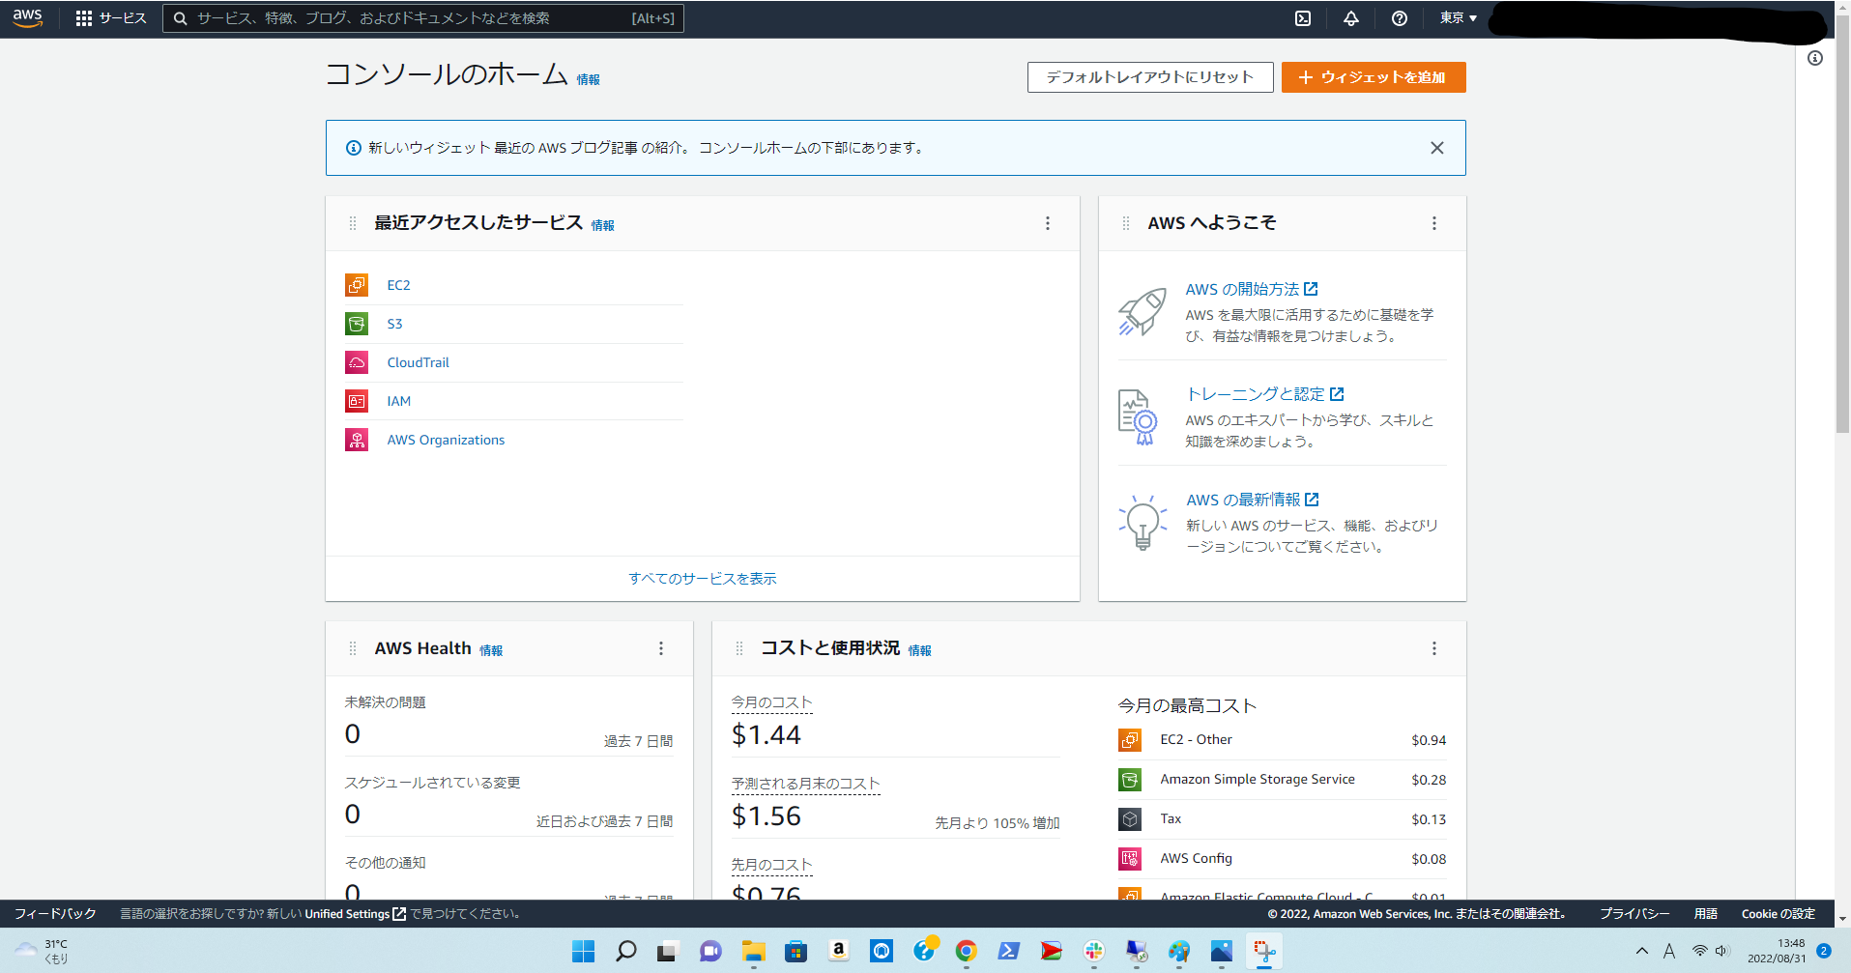Click the Tax cost row icon
Viewport: 1851px width, 973px height.
point(1130,819)
